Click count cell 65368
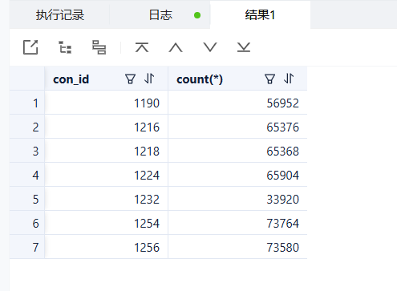This screenshot has height=291, width=397. click(237, 151)
